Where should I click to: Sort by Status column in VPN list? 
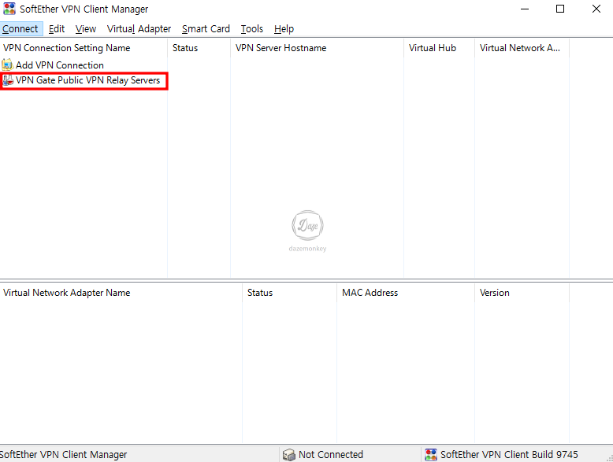pyautogui.click(x=199, y=48)
